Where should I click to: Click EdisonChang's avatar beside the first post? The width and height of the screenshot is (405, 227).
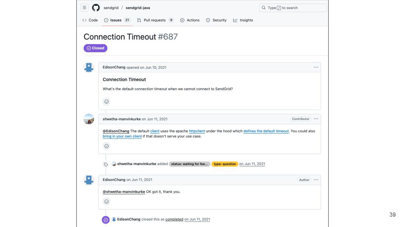click(x=89, y=68)
